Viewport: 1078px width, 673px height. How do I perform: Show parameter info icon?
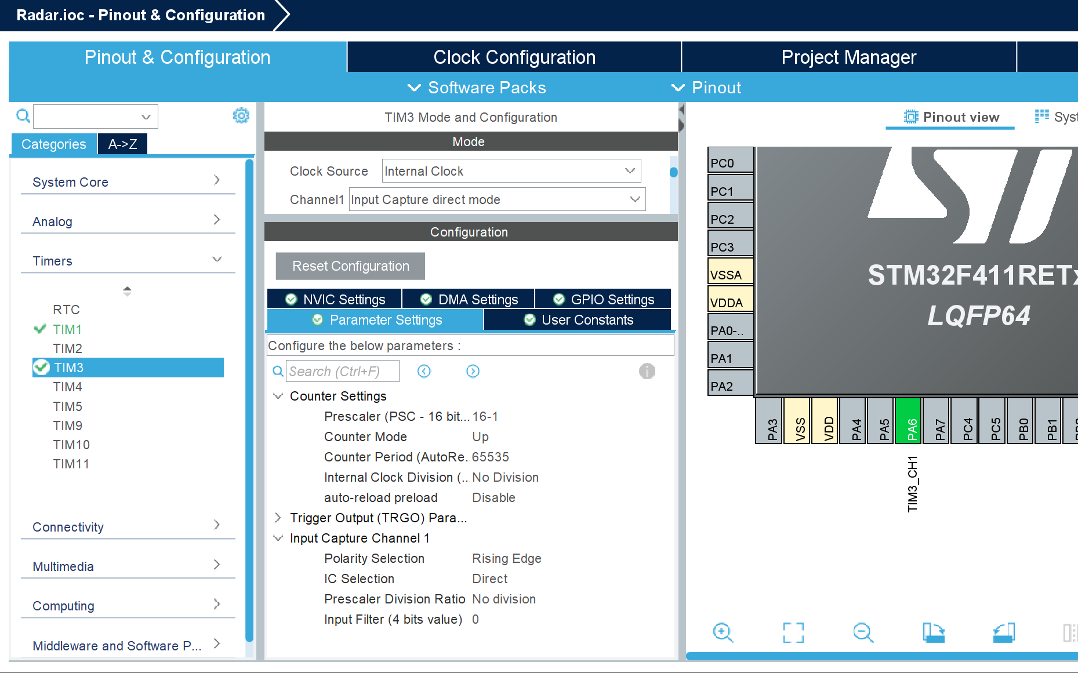647,371
